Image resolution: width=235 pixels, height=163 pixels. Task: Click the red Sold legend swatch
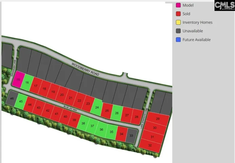(178, 14)
